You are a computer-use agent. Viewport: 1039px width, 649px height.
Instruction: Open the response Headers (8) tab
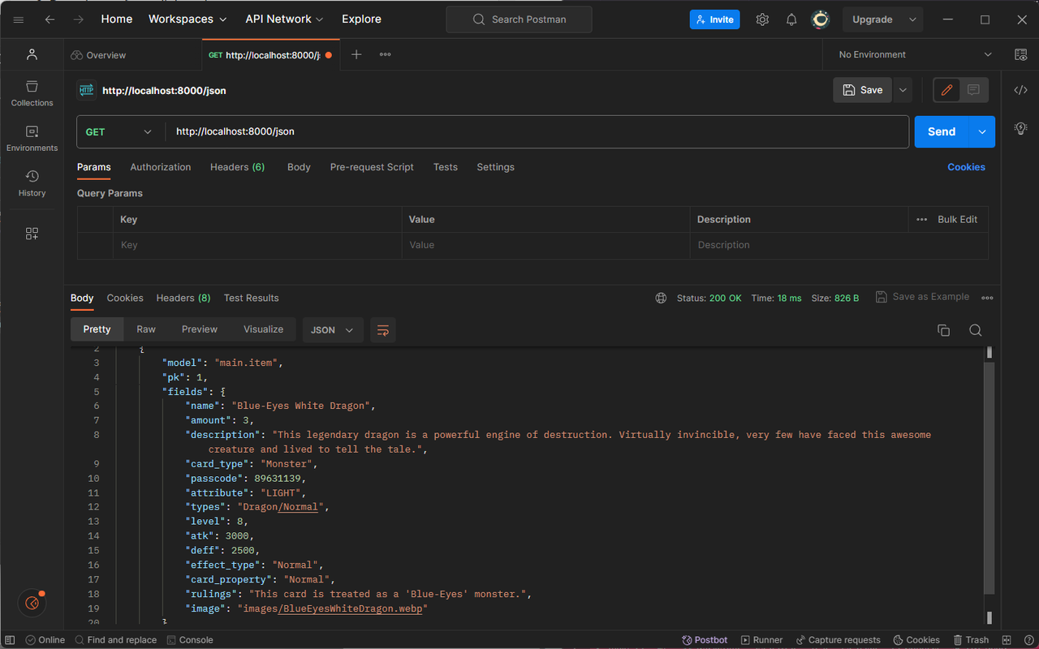(183, 298)
